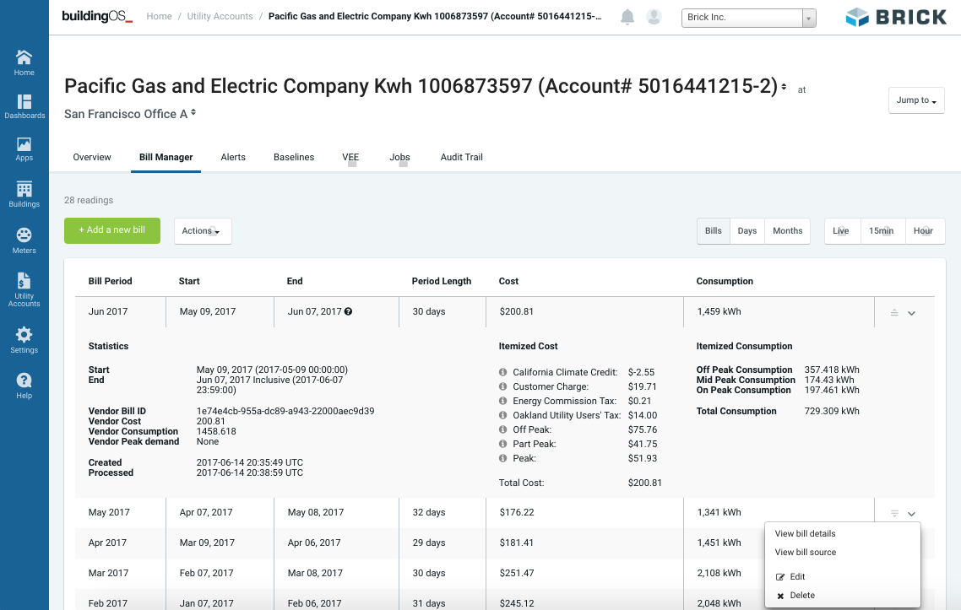The width and height of the screenshot is (961, 610).
Task: Expand details icon for May 2017 bill
Action: tap(894, 513)
